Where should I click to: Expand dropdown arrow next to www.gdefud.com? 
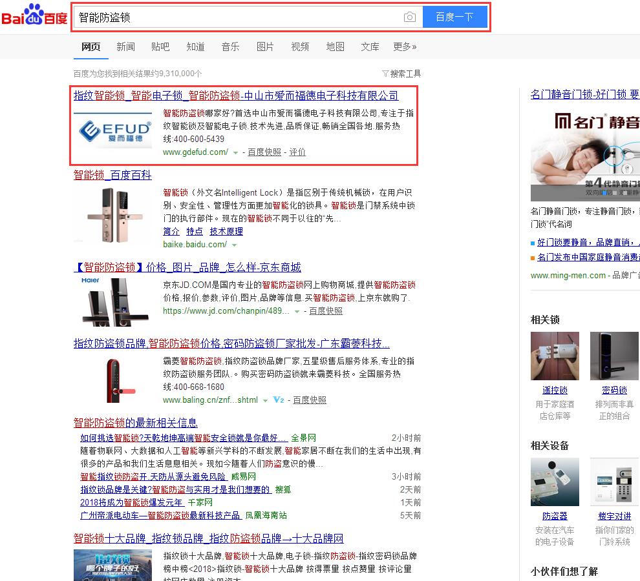click(235, 153)
